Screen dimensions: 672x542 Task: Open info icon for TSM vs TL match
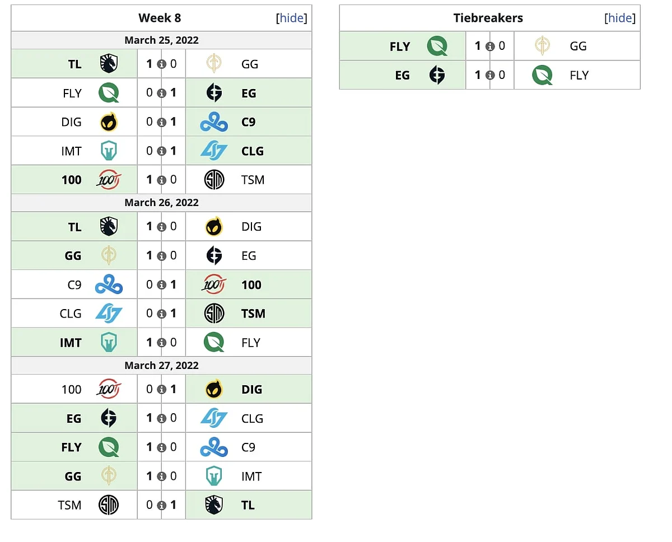click(161, 505)
